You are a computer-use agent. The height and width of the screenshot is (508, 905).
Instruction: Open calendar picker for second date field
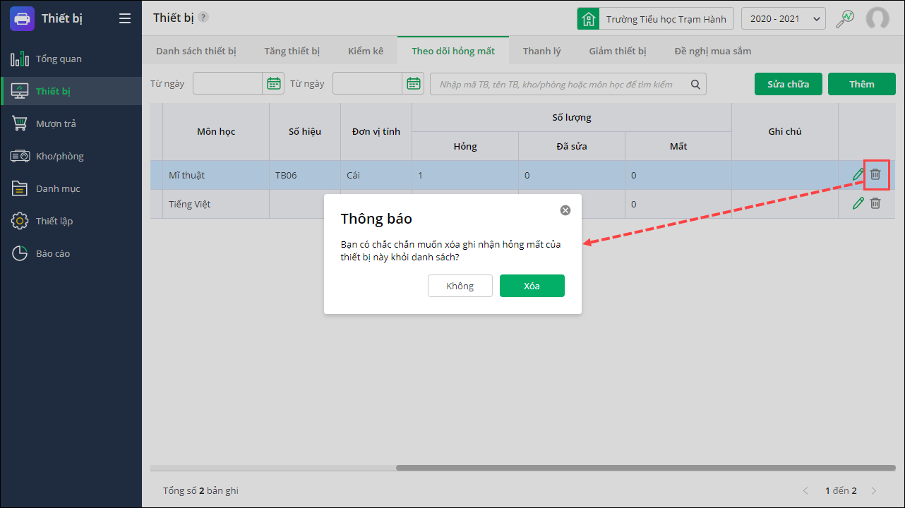[x=414, y=84]
